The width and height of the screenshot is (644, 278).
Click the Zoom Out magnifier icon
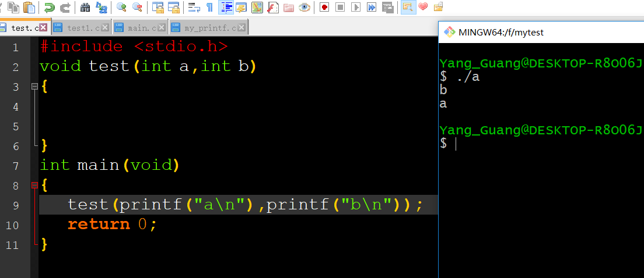coord(137,7)
